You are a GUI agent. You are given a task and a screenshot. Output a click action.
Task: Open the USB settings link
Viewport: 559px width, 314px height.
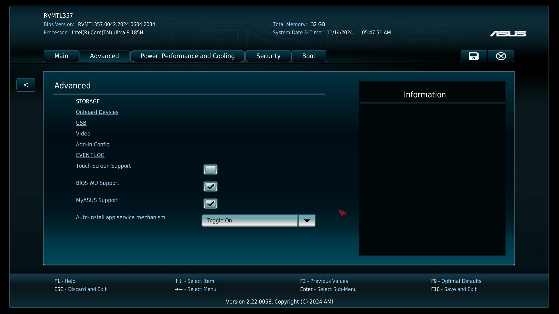click(81, 123)
